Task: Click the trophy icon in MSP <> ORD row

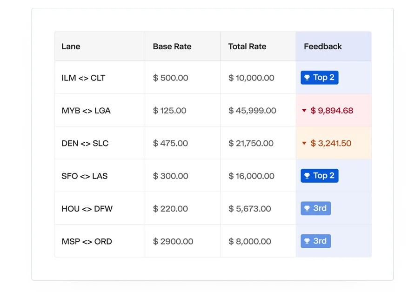Action: pyautogui.click(x=307, y=241)
